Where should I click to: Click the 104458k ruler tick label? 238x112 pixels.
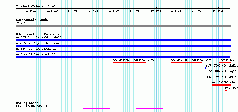click(177, 11)
